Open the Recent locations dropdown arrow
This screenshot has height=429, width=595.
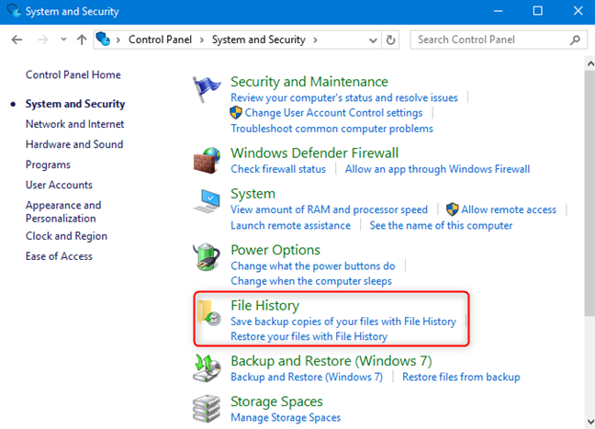pyautogui.click(x=63, y=40)
